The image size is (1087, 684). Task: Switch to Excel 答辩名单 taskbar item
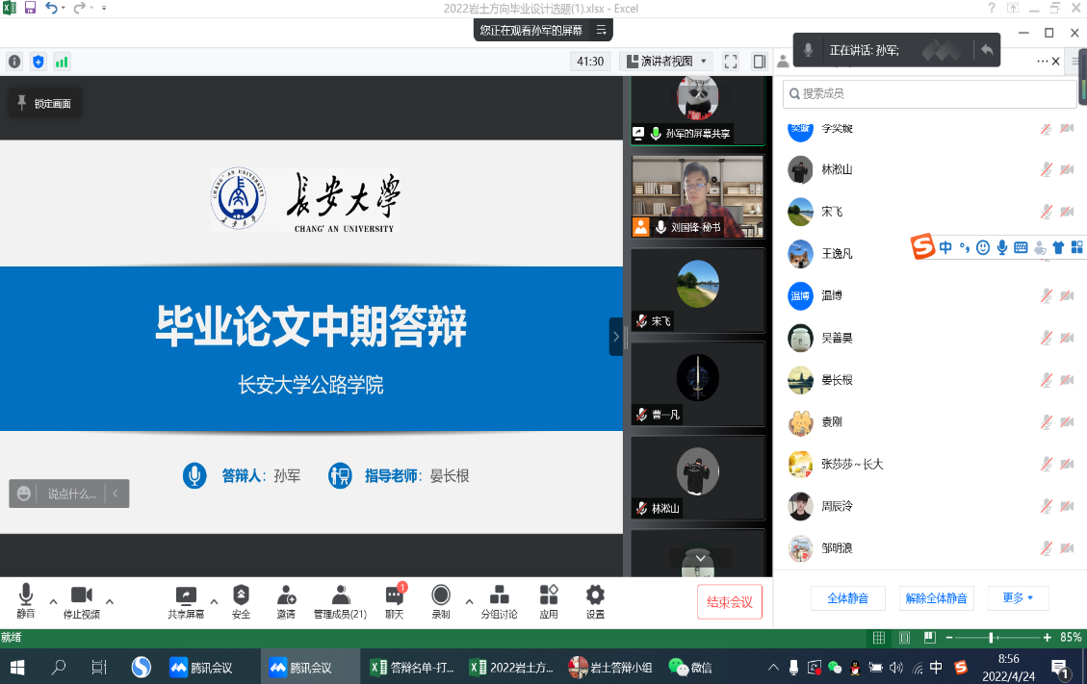pyautogui.click(x=413, y=667)
